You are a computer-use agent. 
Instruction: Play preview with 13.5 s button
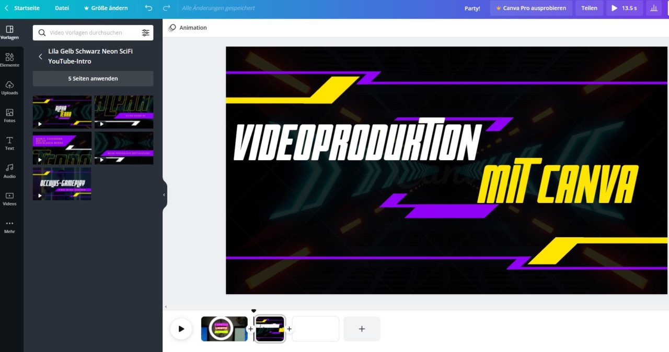click(625, 8)
